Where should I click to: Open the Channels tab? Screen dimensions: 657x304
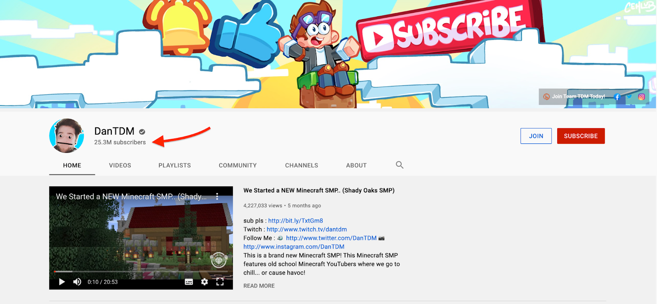(301, 166)
